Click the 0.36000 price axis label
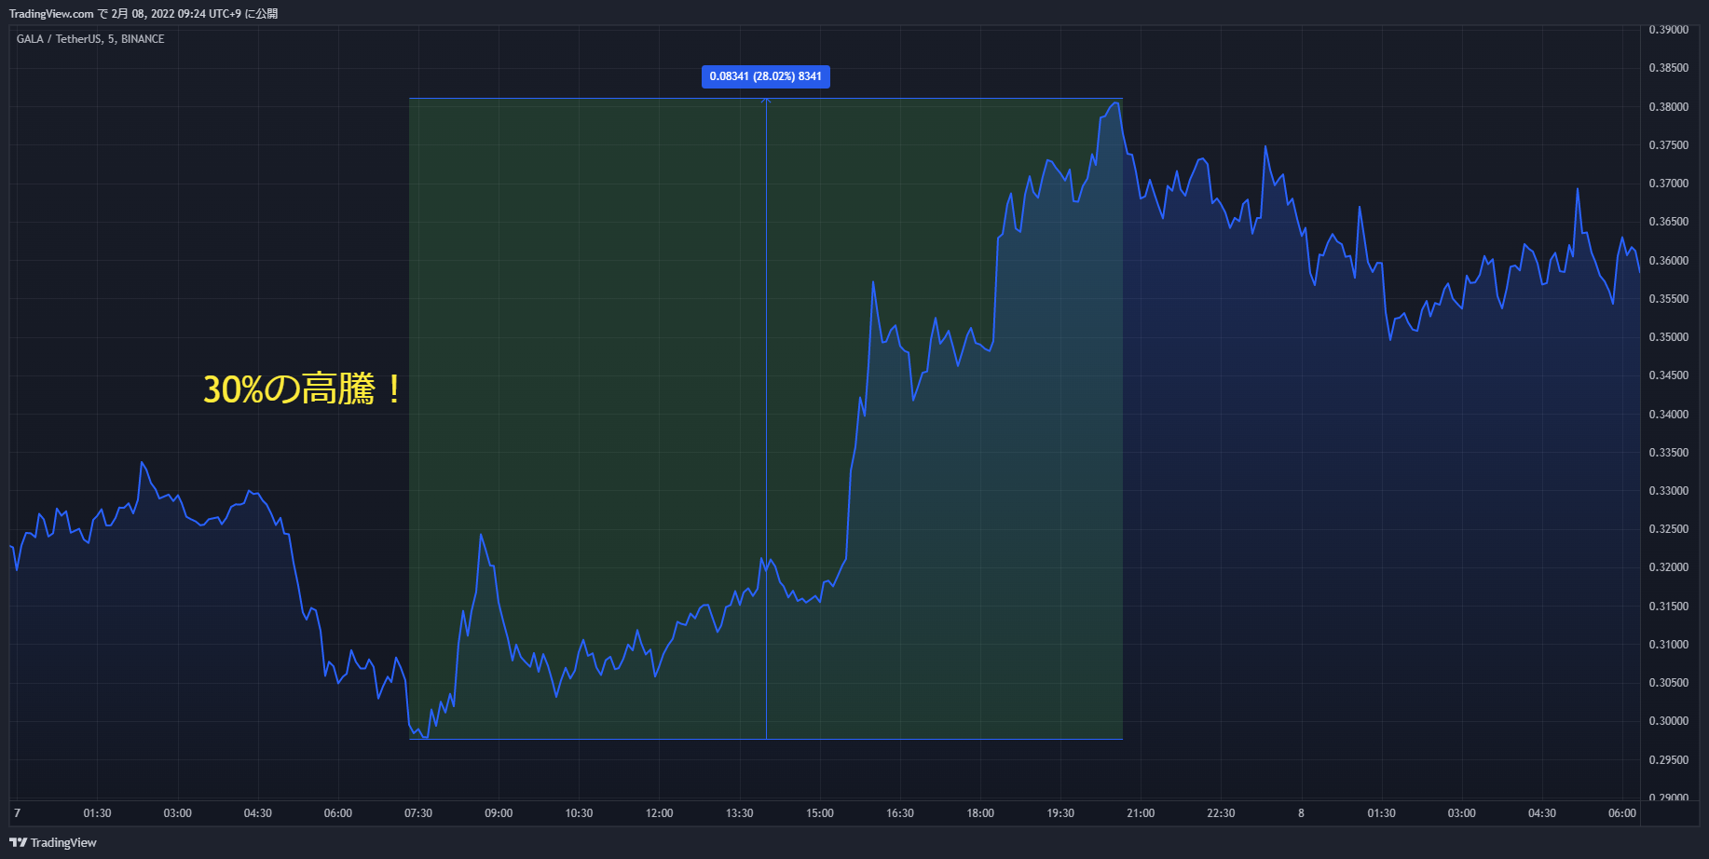This screenshot has height=859, width=1709. click(x=1669, y=261)
